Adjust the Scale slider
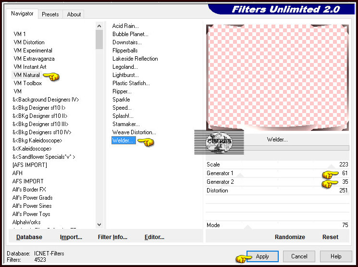The height and width of the screenshot is (267, 358). point(277,165)
